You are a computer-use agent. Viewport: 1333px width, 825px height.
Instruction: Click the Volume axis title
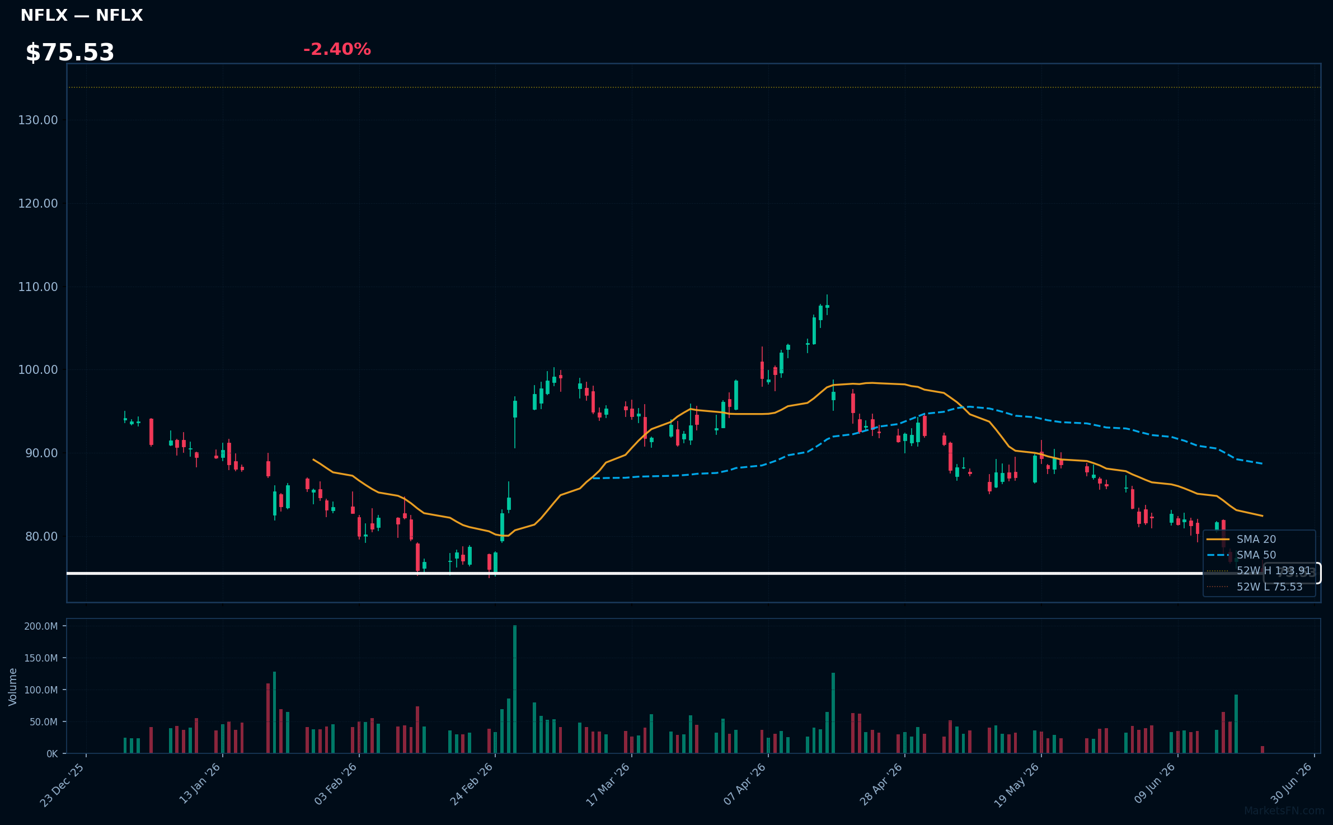point(13,687)
